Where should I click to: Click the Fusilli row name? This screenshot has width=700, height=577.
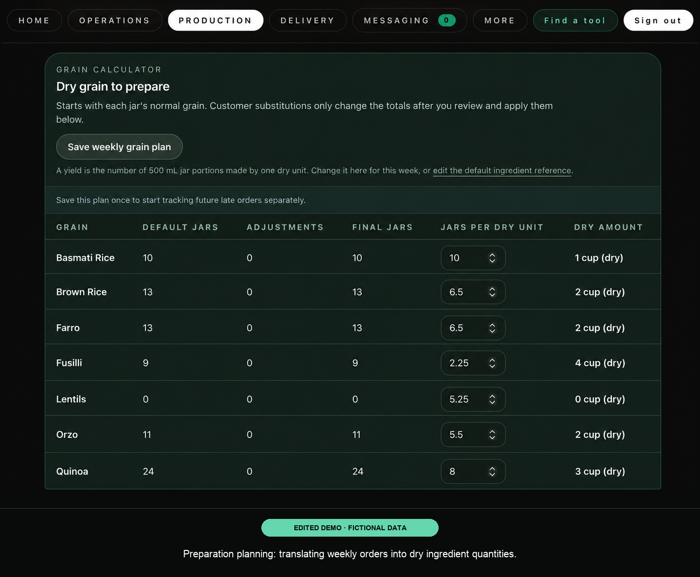[69, 363]
